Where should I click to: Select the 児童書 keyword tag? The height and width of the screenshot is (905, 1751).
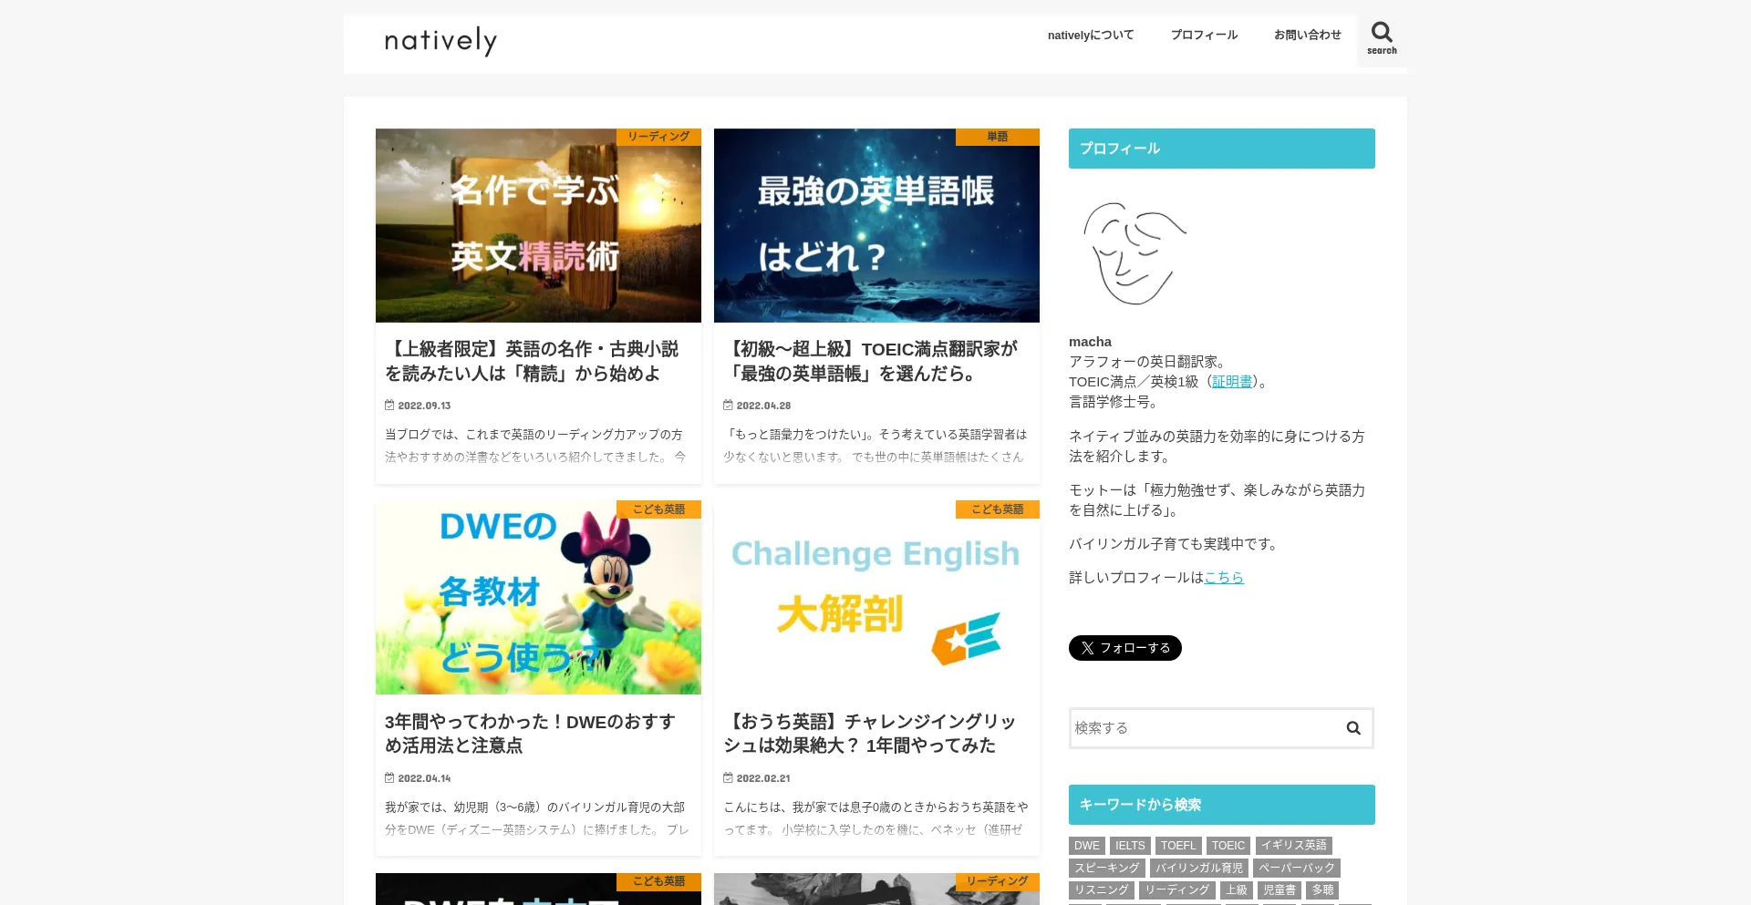[1280, 890]
